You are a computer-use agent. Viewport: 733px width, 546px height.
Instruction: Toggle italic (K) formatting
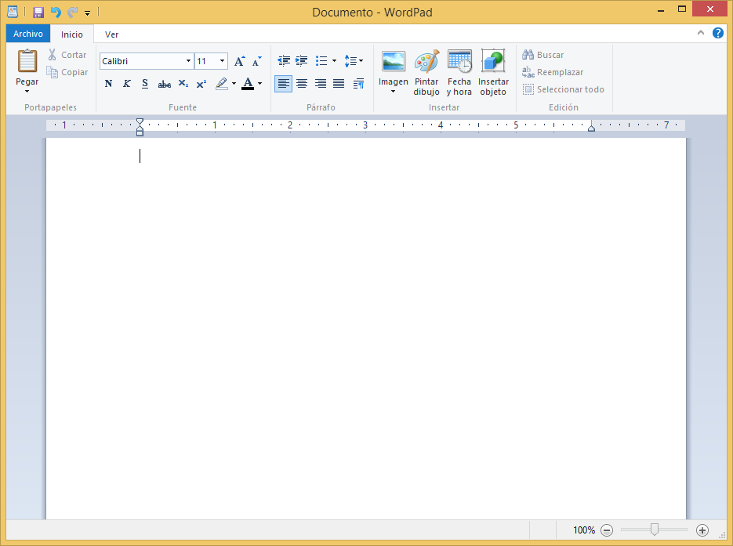(x=127, y=84)
